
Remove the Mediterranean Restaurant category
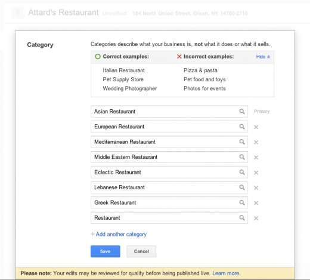click(256, 142)
